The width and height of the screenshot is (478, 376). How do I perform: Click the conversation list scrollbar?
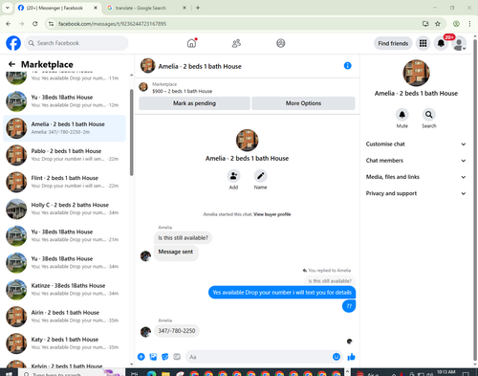[x=132, y=132]
